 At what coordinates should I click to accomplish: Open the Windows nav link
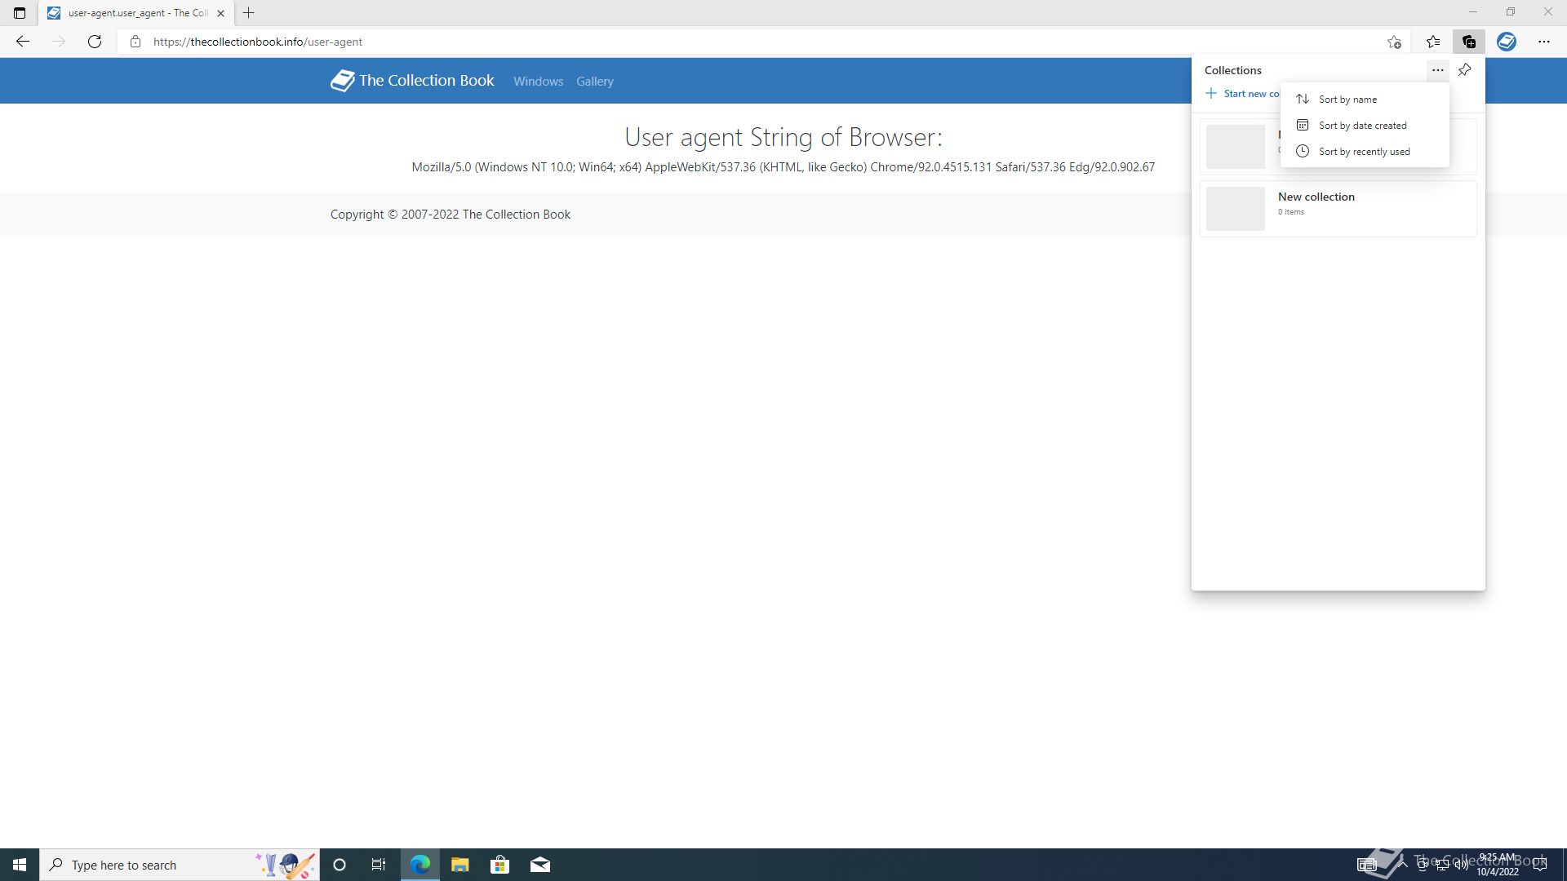pos(538,82)
